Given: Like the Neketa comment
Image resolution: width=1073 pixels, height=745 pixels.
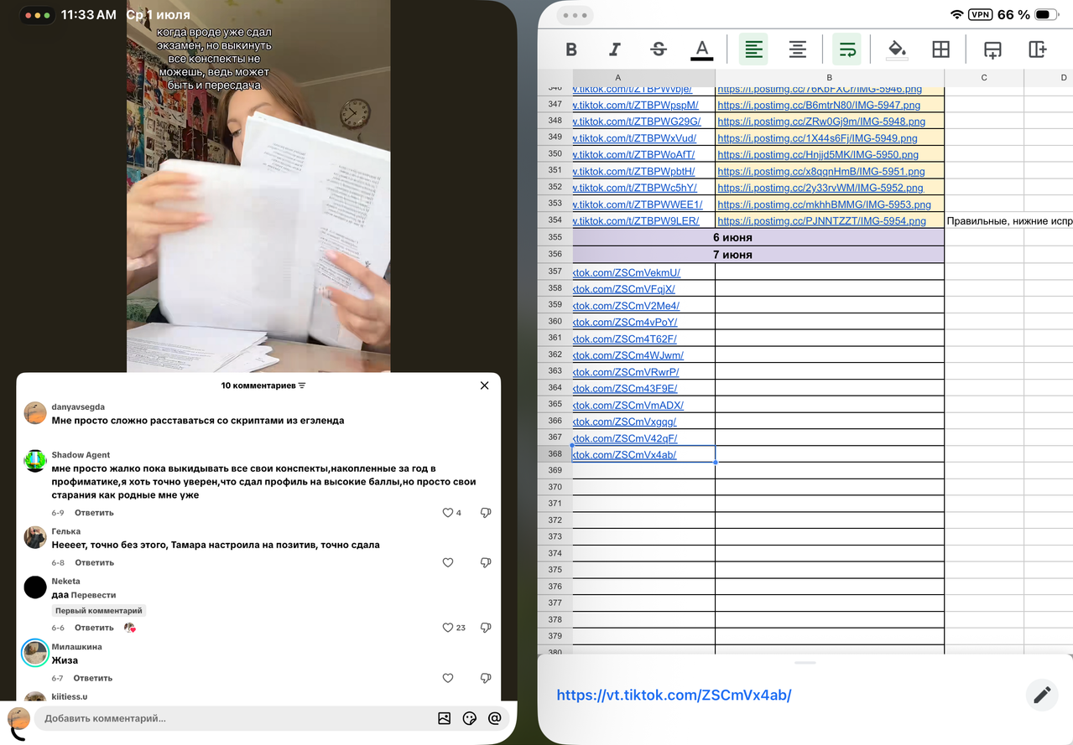Looking at the screenshot, I should pos(448,628).
